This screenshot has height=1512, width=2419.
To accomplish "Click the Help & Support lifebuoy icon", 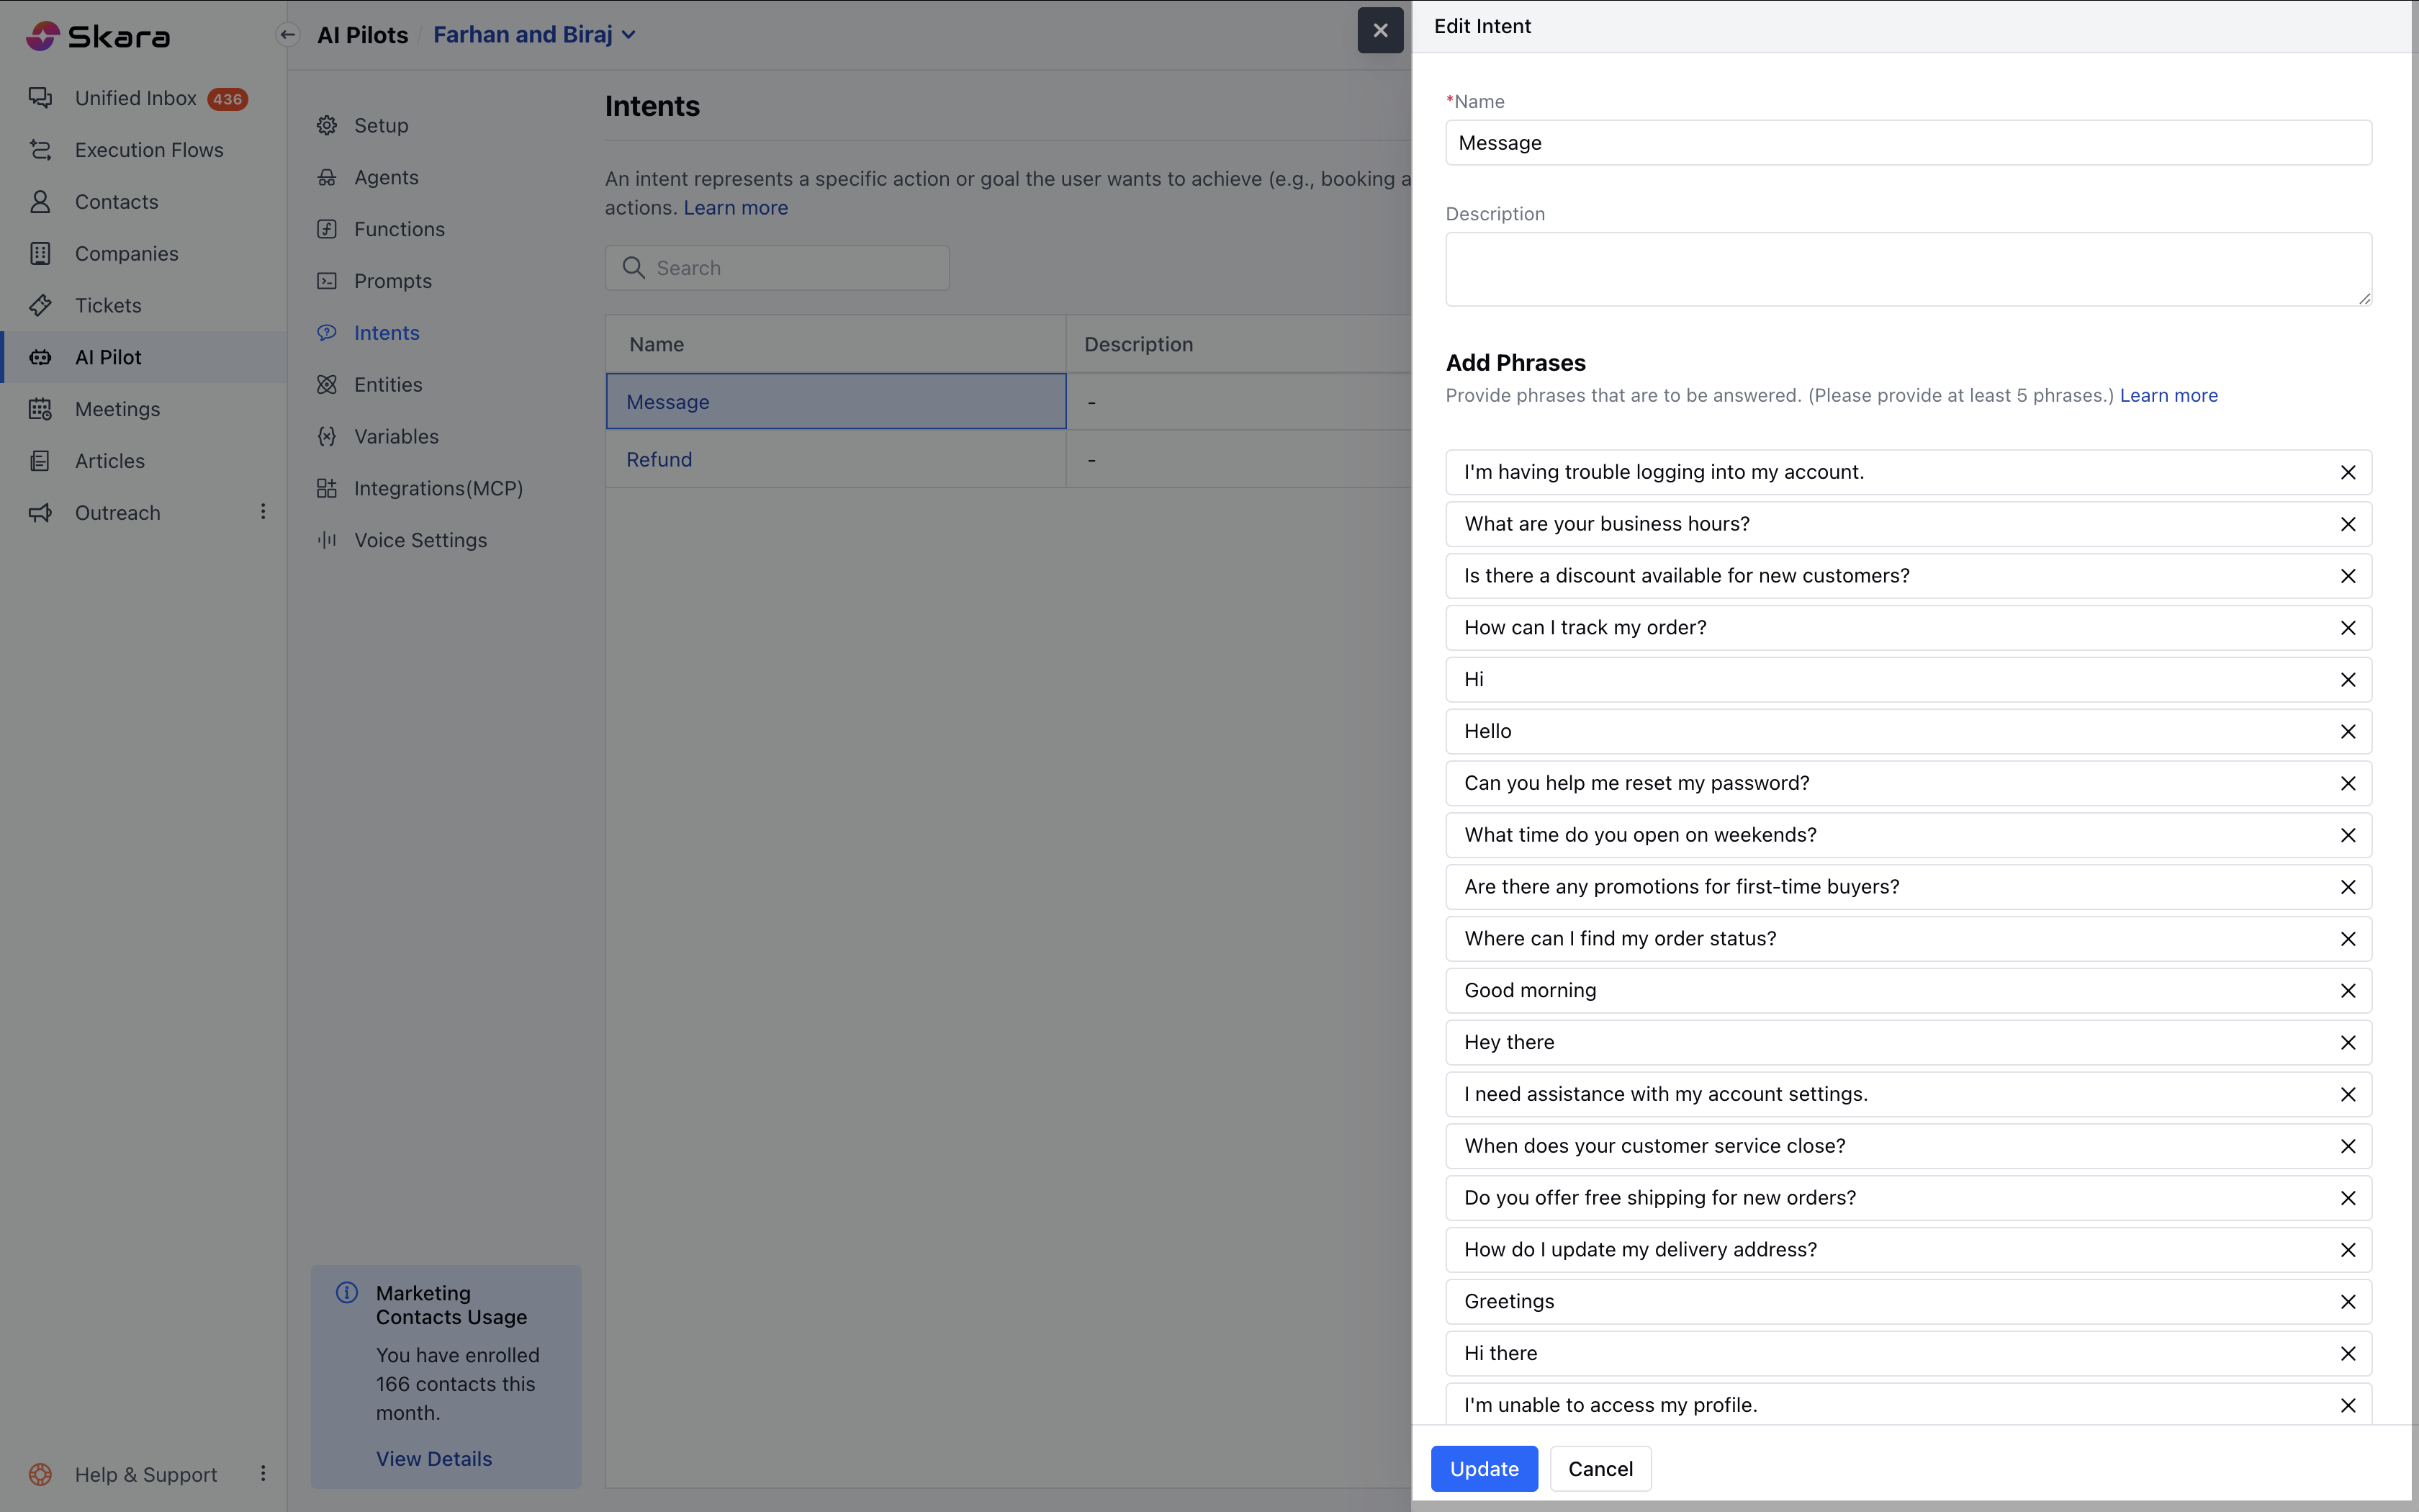I will tap(40, 1474).
